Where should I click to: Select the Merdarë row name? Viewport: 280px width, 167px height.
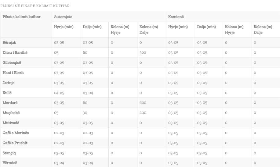click(10, 103)
